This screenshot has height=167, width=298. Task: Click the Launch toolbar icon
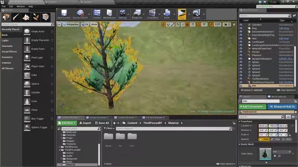tap(196, 14)
